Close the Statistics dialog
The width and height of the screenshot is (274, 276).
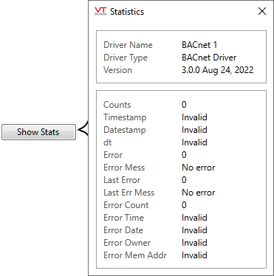pyautogui.click(x=262, y=11)
